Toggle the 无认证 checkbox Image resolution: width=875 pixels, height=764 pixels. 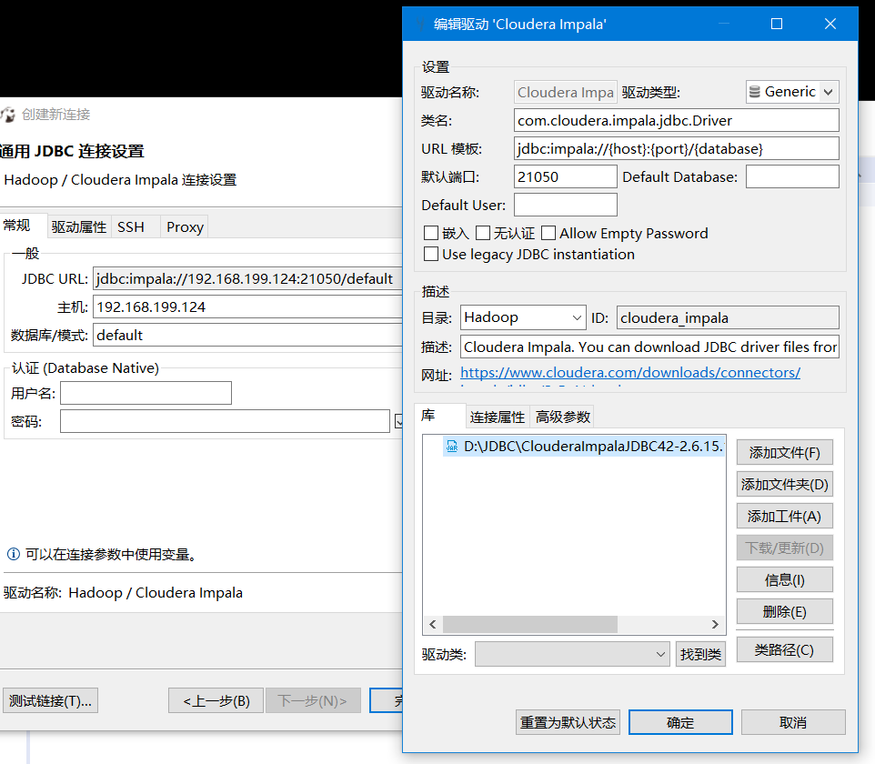[x=483, y=234]
